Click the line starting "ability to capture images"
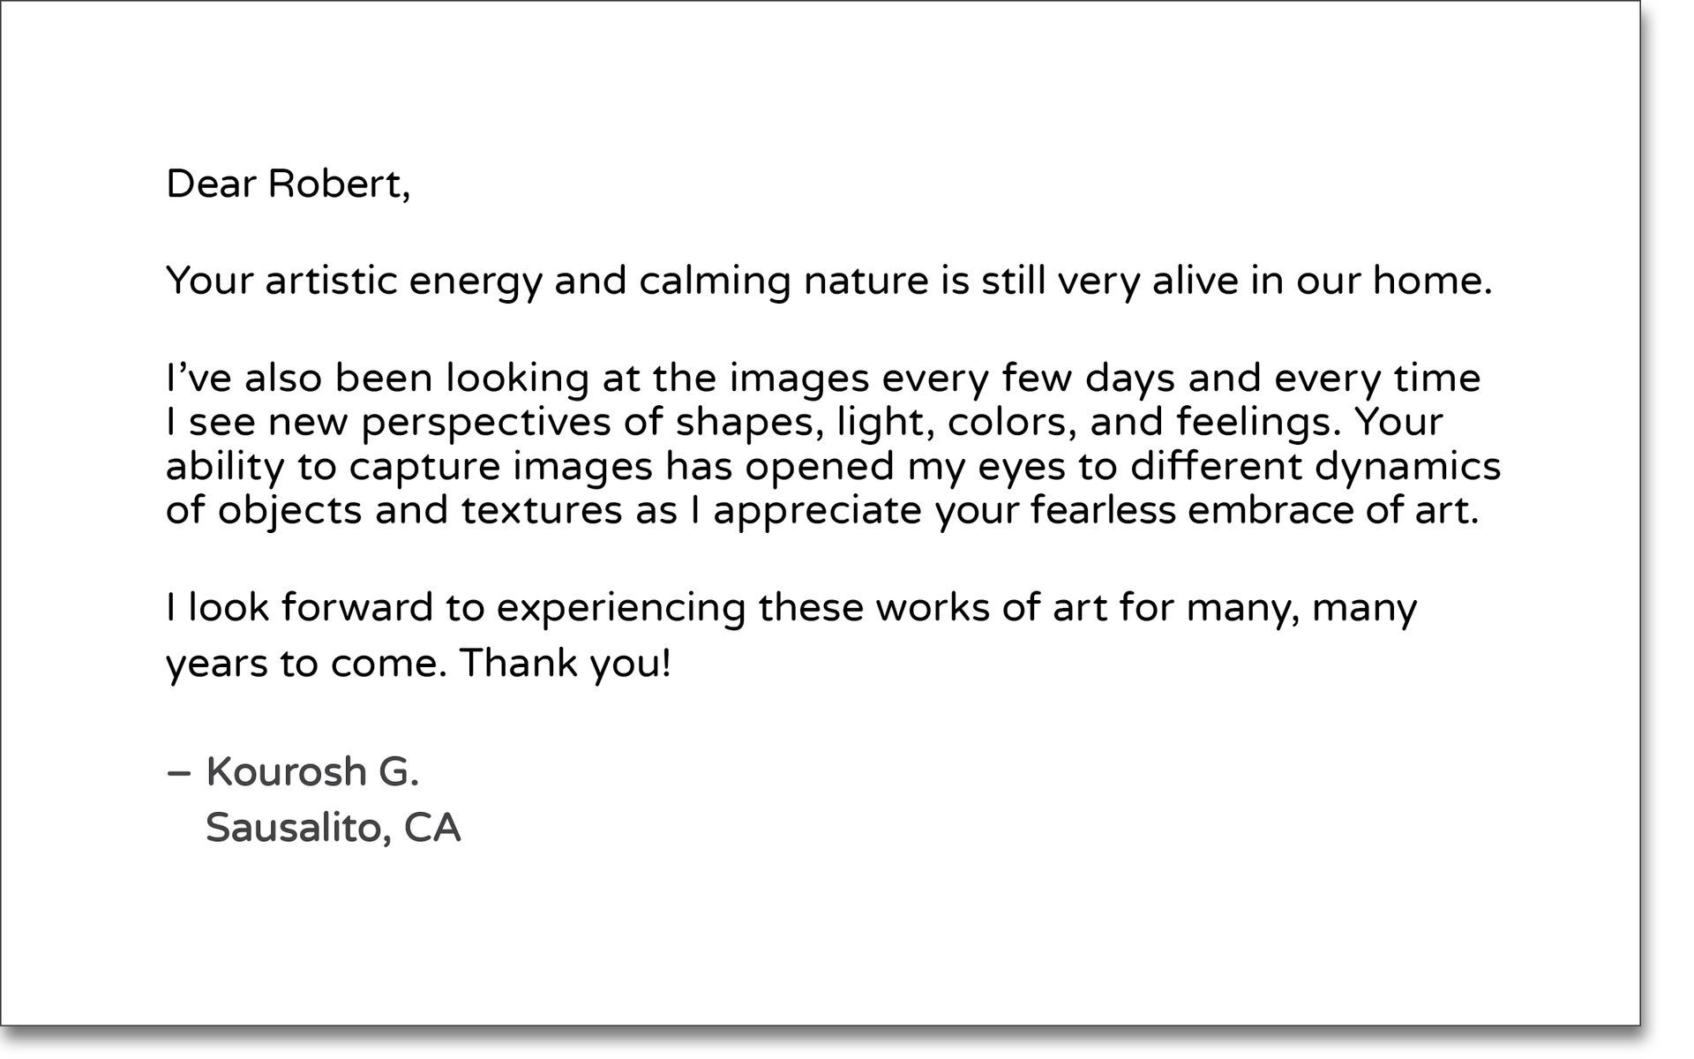This screenshot has width=1694, height=1059. pyautogui.click(x=833, y=466)
